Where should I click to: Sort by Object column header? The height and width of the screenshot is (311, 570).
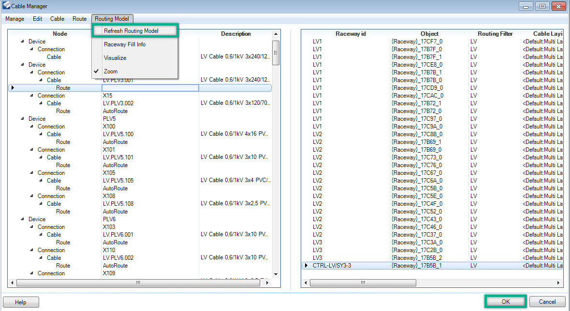pos(429,34)
